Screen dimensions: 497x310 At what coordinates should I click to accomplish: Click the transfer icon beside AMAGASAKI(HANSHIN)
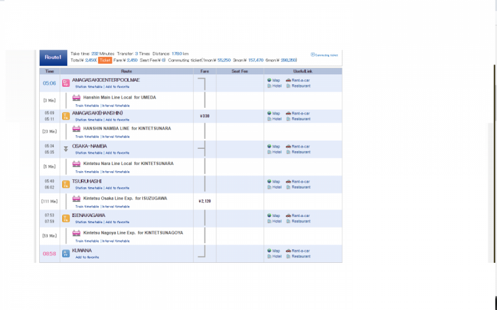(x=65, y=117)
